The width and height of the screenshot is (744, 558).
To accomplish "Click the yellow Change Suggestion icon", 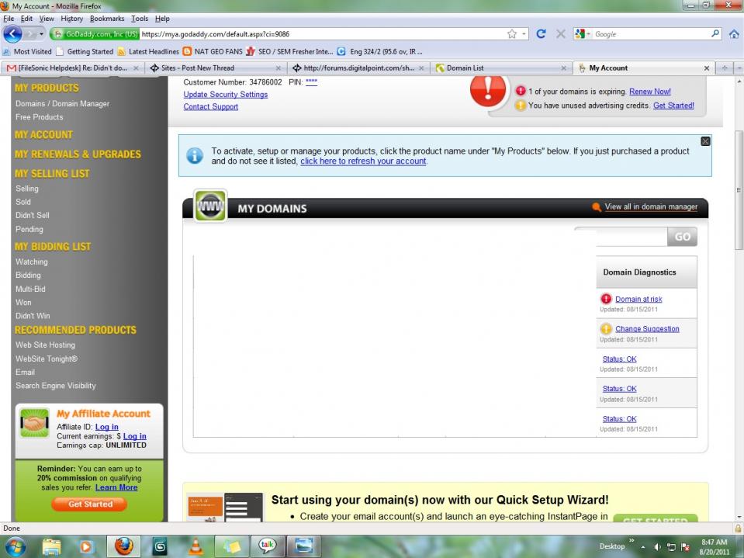I will coord(606,328).
